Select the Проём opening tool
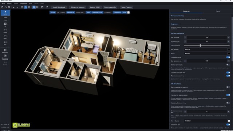 (x=5, y=31)
